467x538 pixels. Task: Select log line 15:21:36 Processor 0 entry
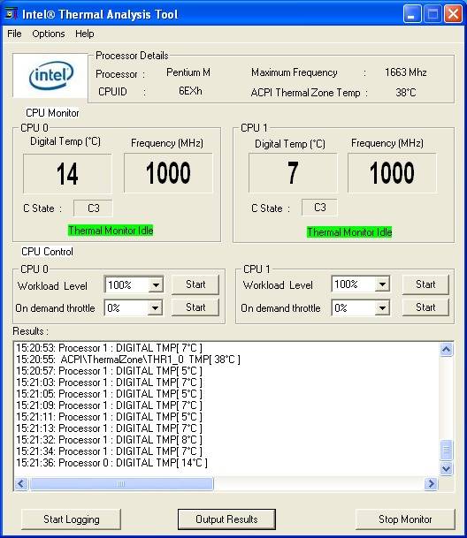click(111, 463)
